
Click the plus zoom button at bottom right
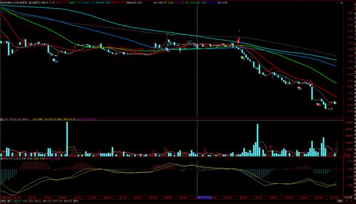[x=346, y=201]
